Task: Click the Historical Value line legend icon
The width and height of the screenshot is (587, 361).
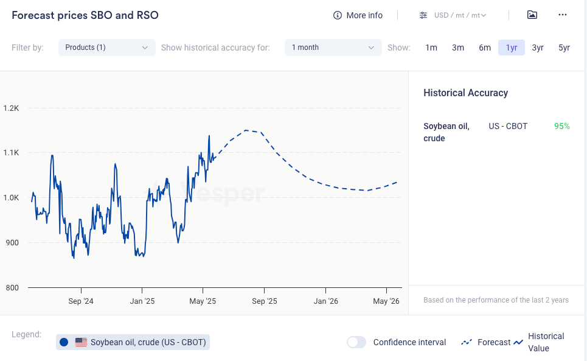Action: pyautogui.click(x=518, y=342)
